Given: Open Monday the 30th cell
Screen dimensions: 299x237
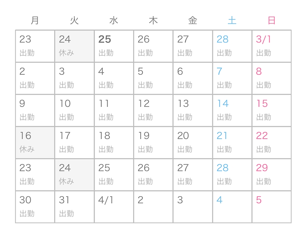Looking at the screenshot, I should pos(35,207).
